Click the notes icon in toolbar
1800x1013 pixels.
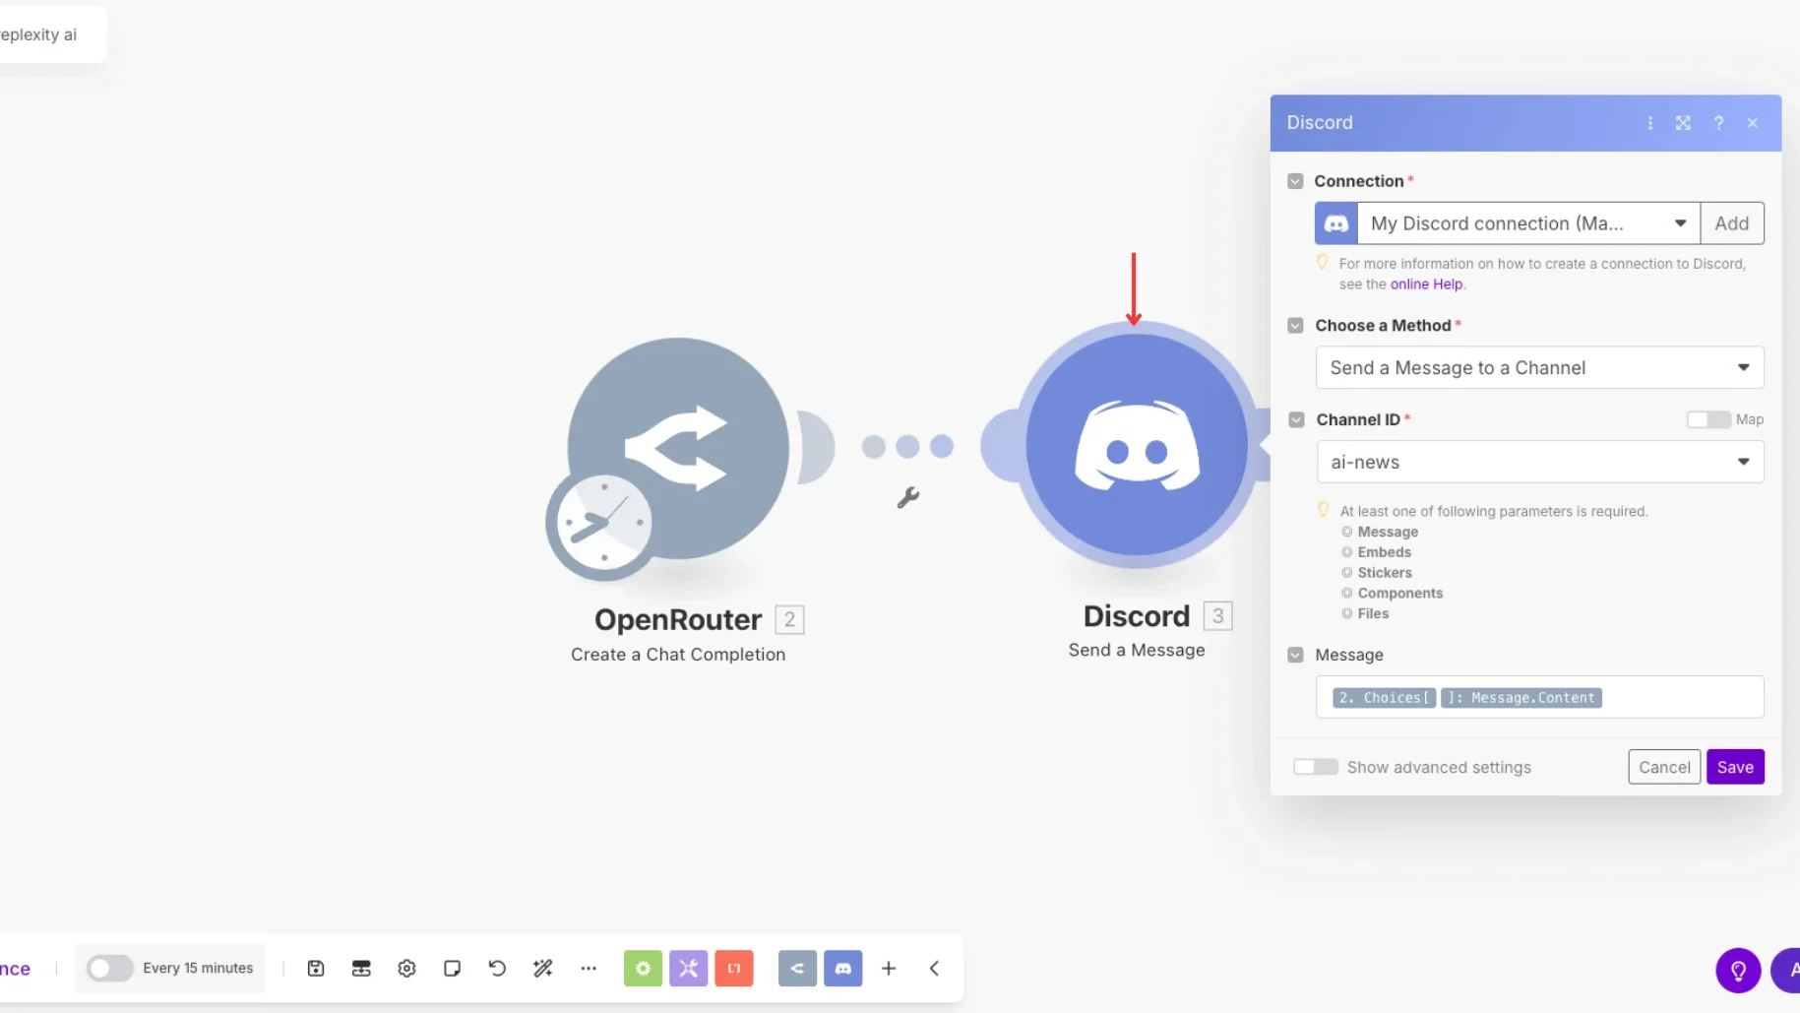(x=452, y=969)
